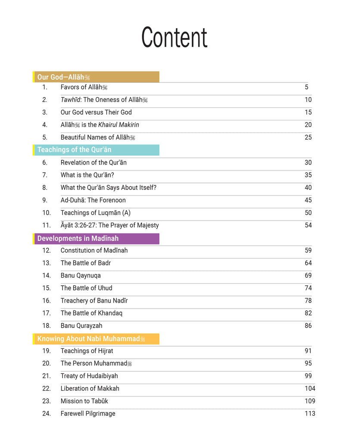Go to "Mission to Tabūk" entry
Image resolution: width=341 pixels, height=442 pixels.
(84, 401)
